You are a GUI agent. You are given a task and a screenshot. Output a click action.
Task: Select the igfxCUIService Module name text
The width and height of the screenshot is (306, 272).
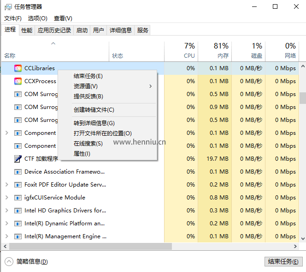pyautogui.click(x=55, y=198)
